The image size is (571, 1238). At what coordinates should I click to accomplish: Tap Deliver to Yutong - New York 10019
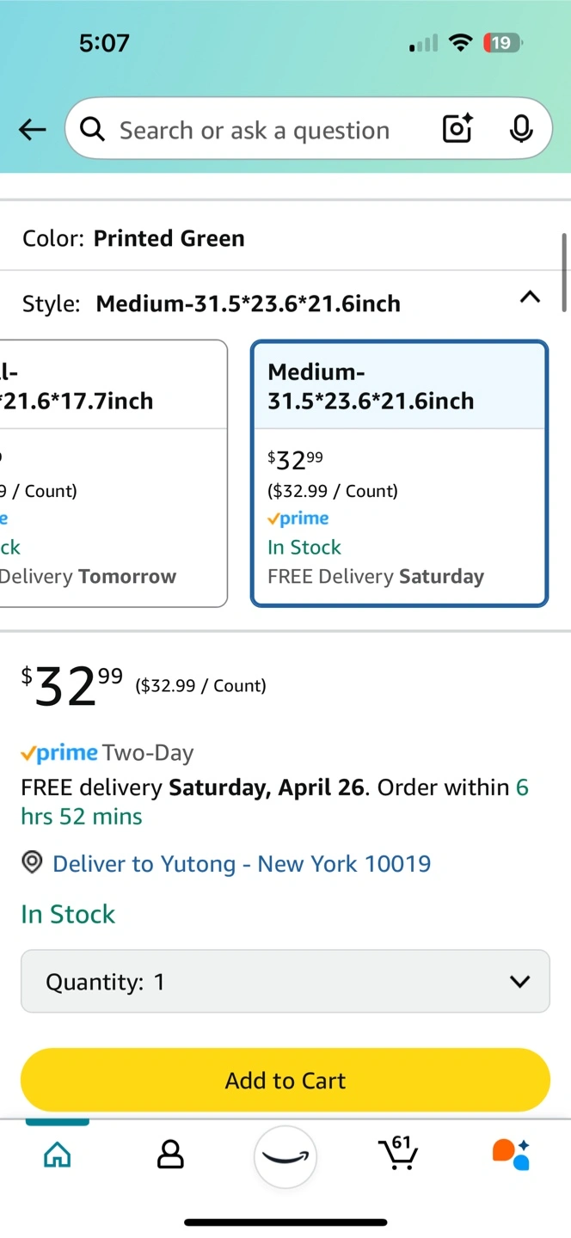click(242, 863)
